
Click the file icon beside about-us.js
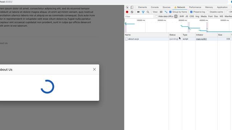pos(127,39)
